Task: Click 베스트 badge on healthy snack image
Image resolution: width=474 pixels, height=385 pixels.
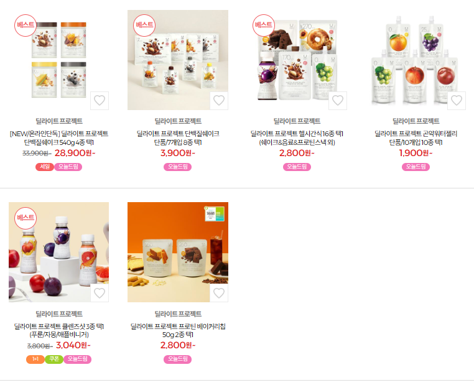Action: [x=264, y=26]
